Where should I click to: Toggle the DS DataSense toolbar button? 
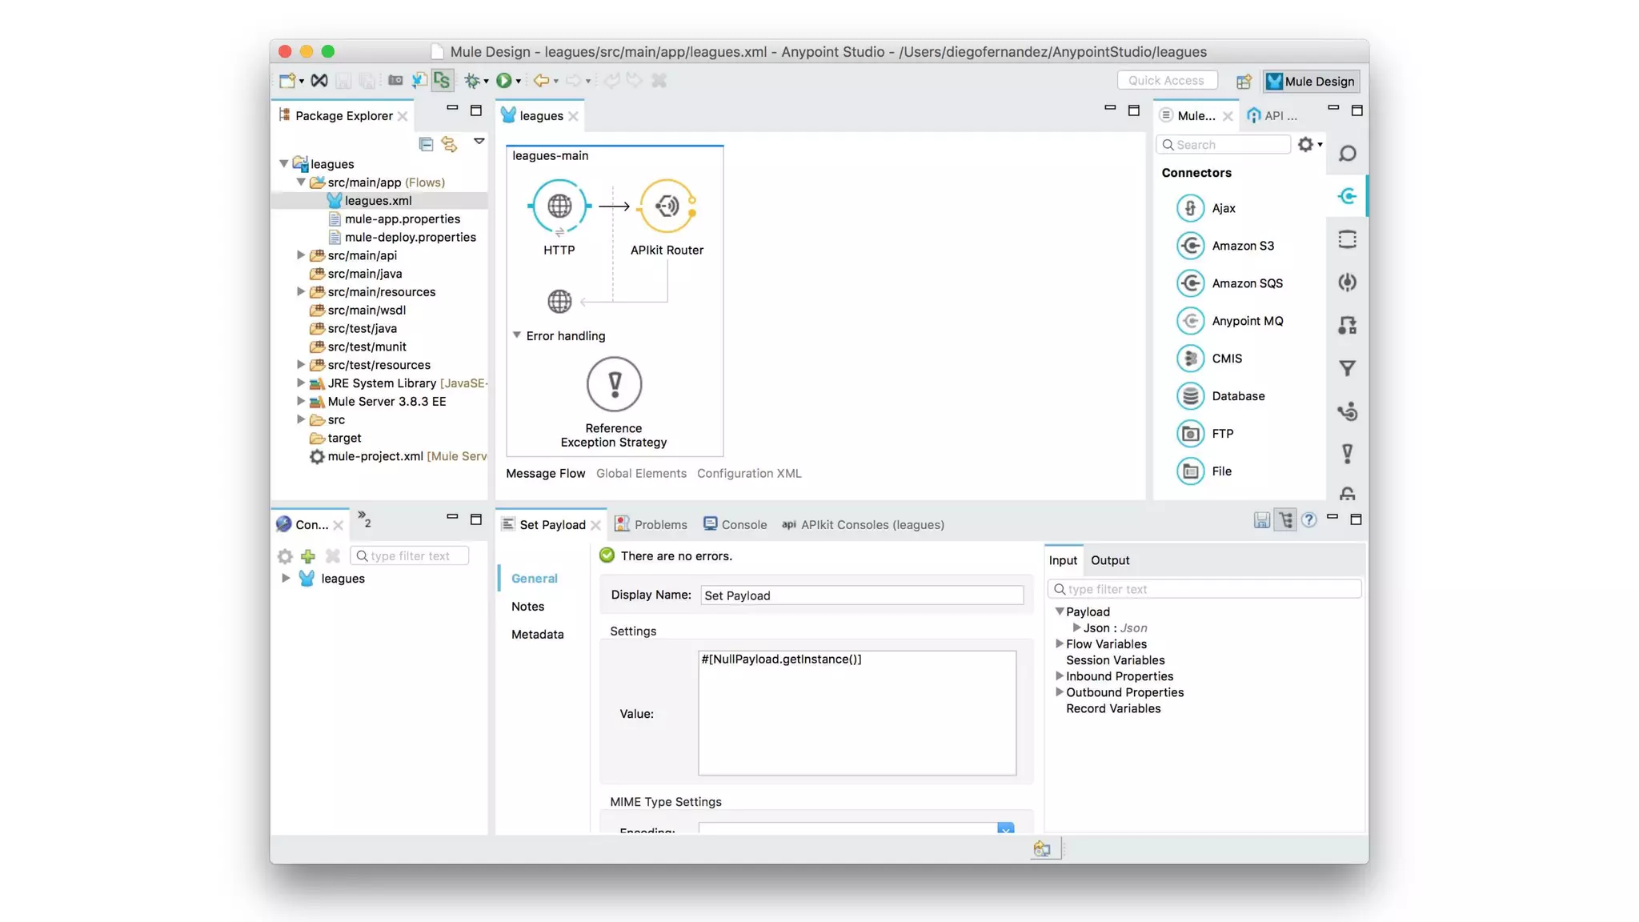(x=442, y=80)
